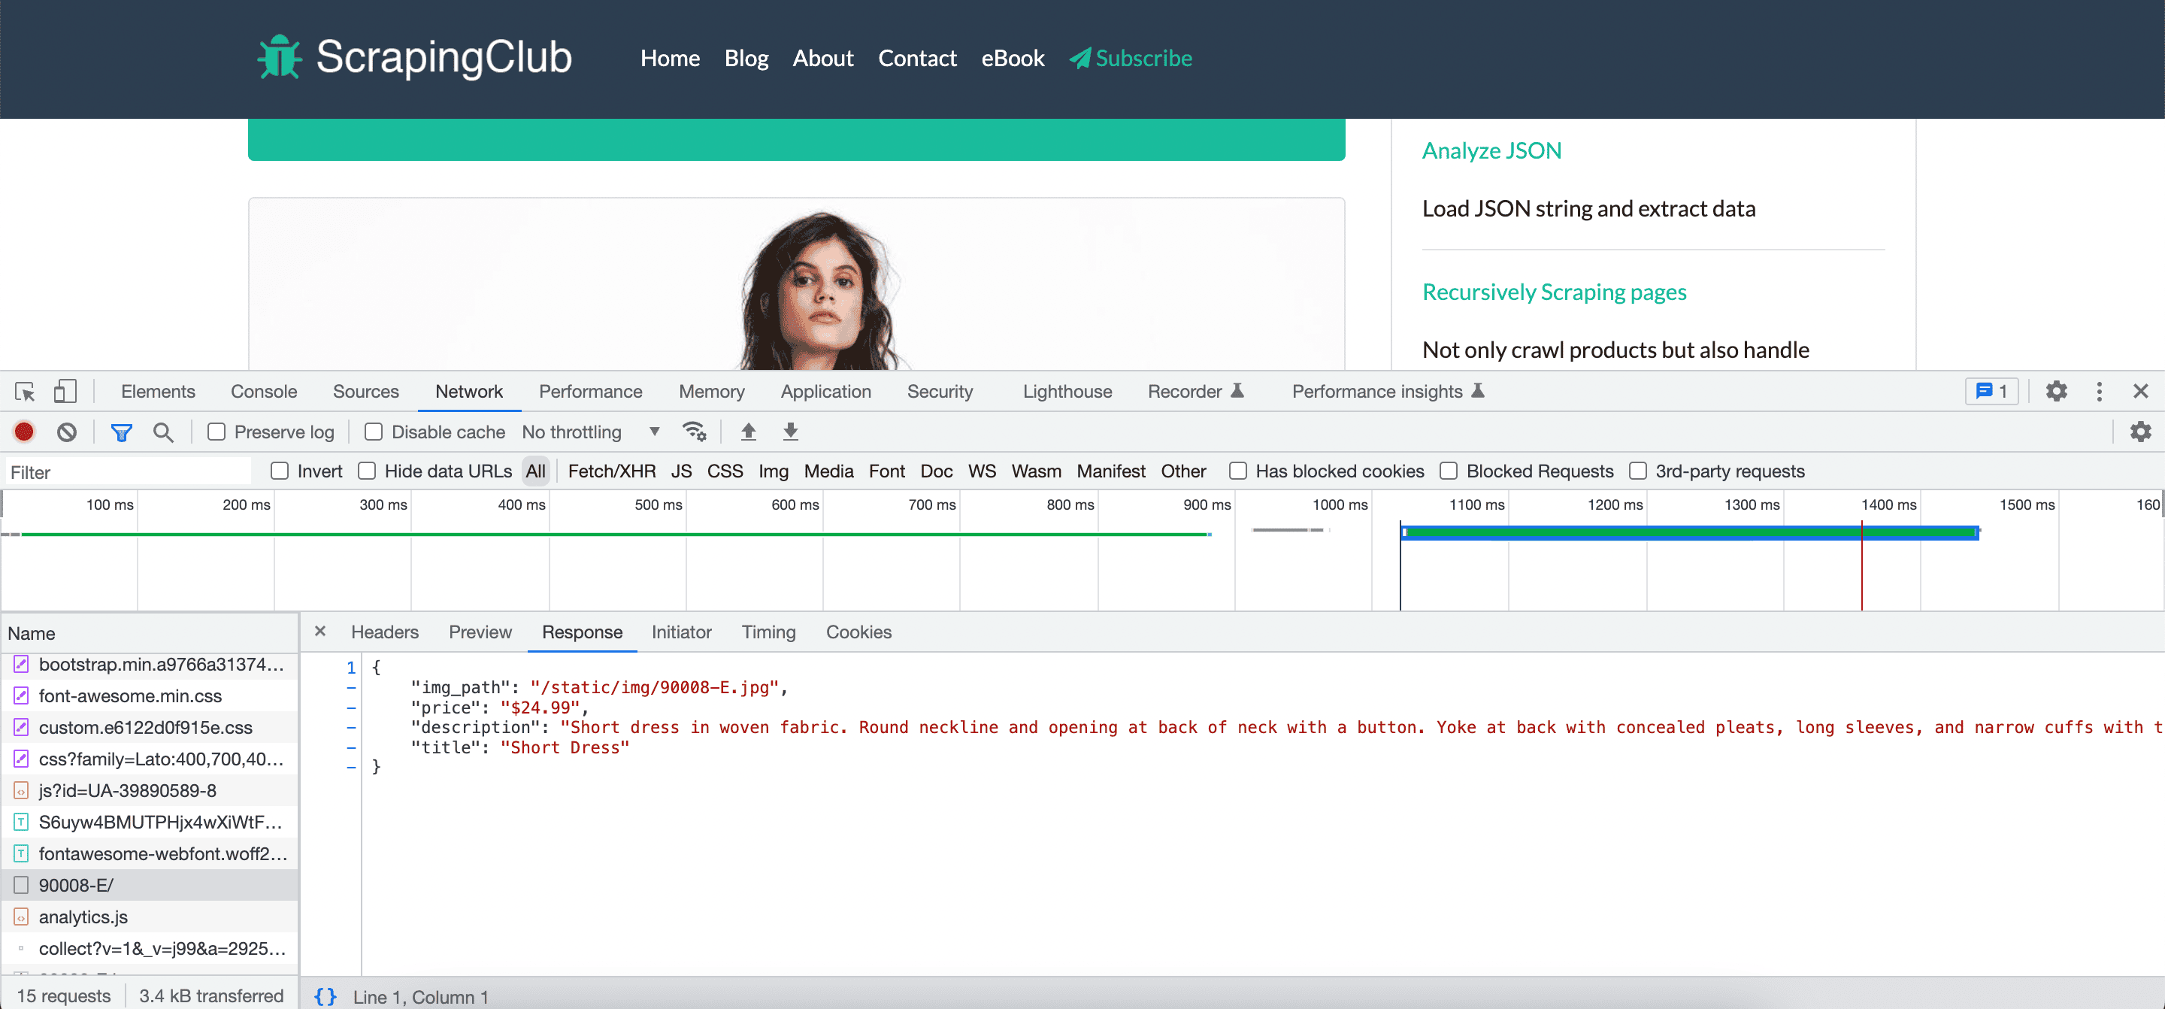
Task: Enable the Disable cache checkbox
Action: click(374, 432)
